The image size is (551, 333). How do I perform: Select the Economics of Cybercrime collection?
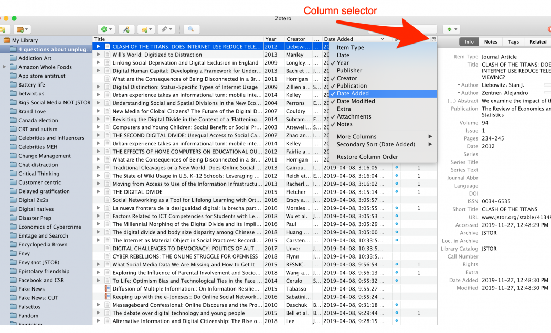point(49,227)
